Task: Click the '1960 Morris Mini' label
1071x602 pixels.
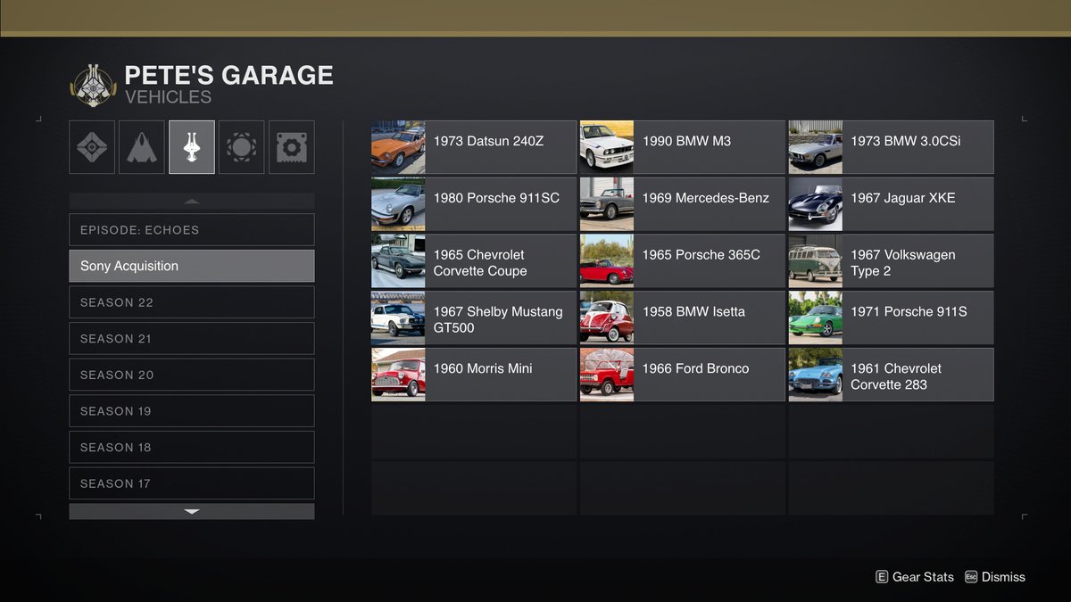Action: pyautogui.click(x=482, y=368)
